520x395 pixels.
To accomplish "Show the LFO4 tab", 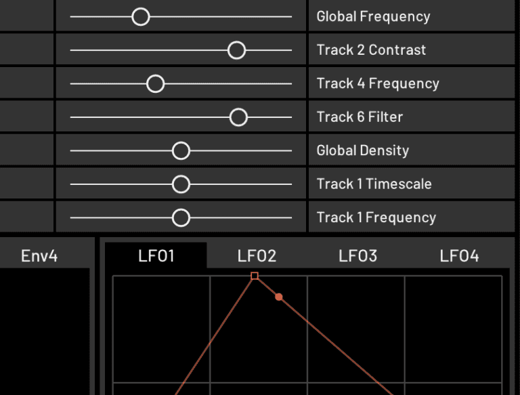I will click(x=459, y=255).
